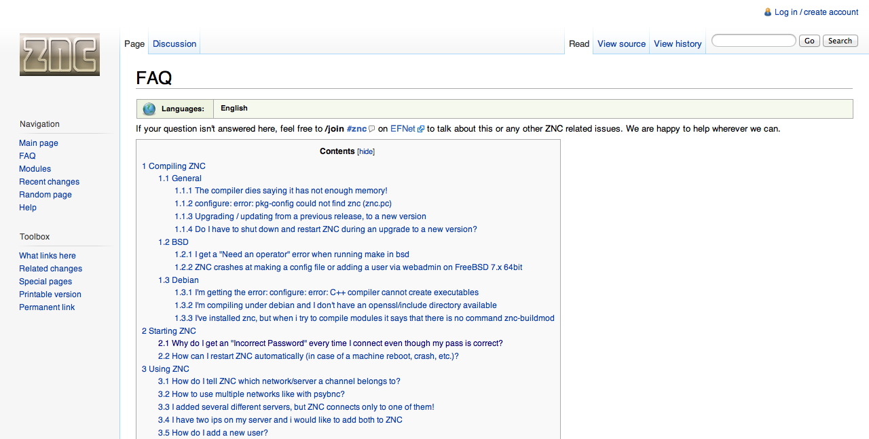Click the English language label
The width and height of the screenshot is (869, 439).
coord(234,109)
